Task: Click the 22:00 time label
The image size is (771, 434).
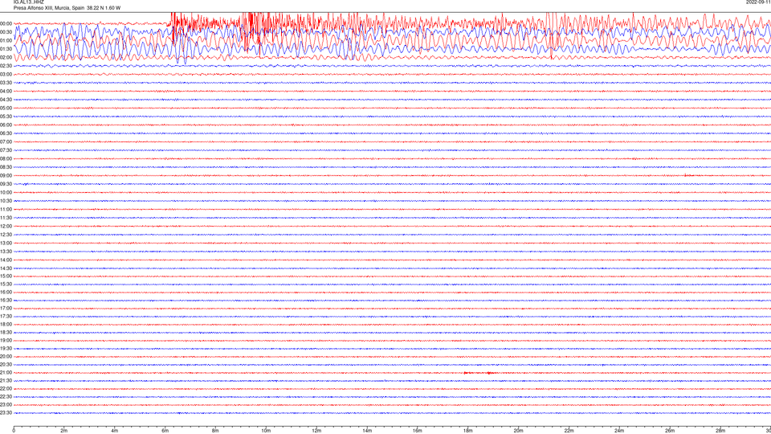Action: (x=6, y=389)
